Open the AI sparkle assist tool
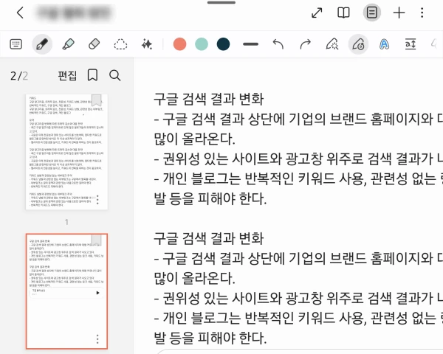 pyautogui.click(x=147, y=44)
